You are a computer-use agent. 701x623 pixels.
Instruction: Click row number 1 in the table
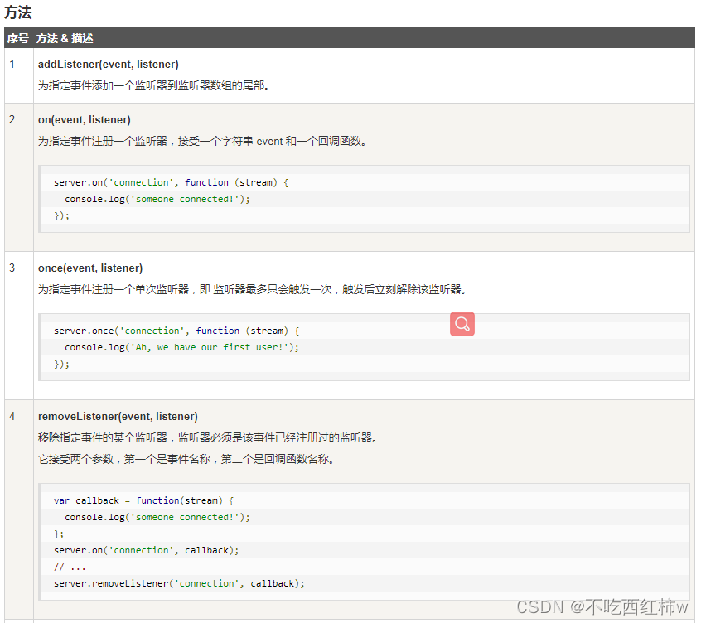[x=12, y=64]
